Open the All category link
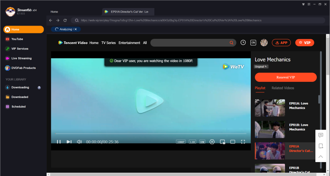 pyautogui.click(x=145, y=43)
